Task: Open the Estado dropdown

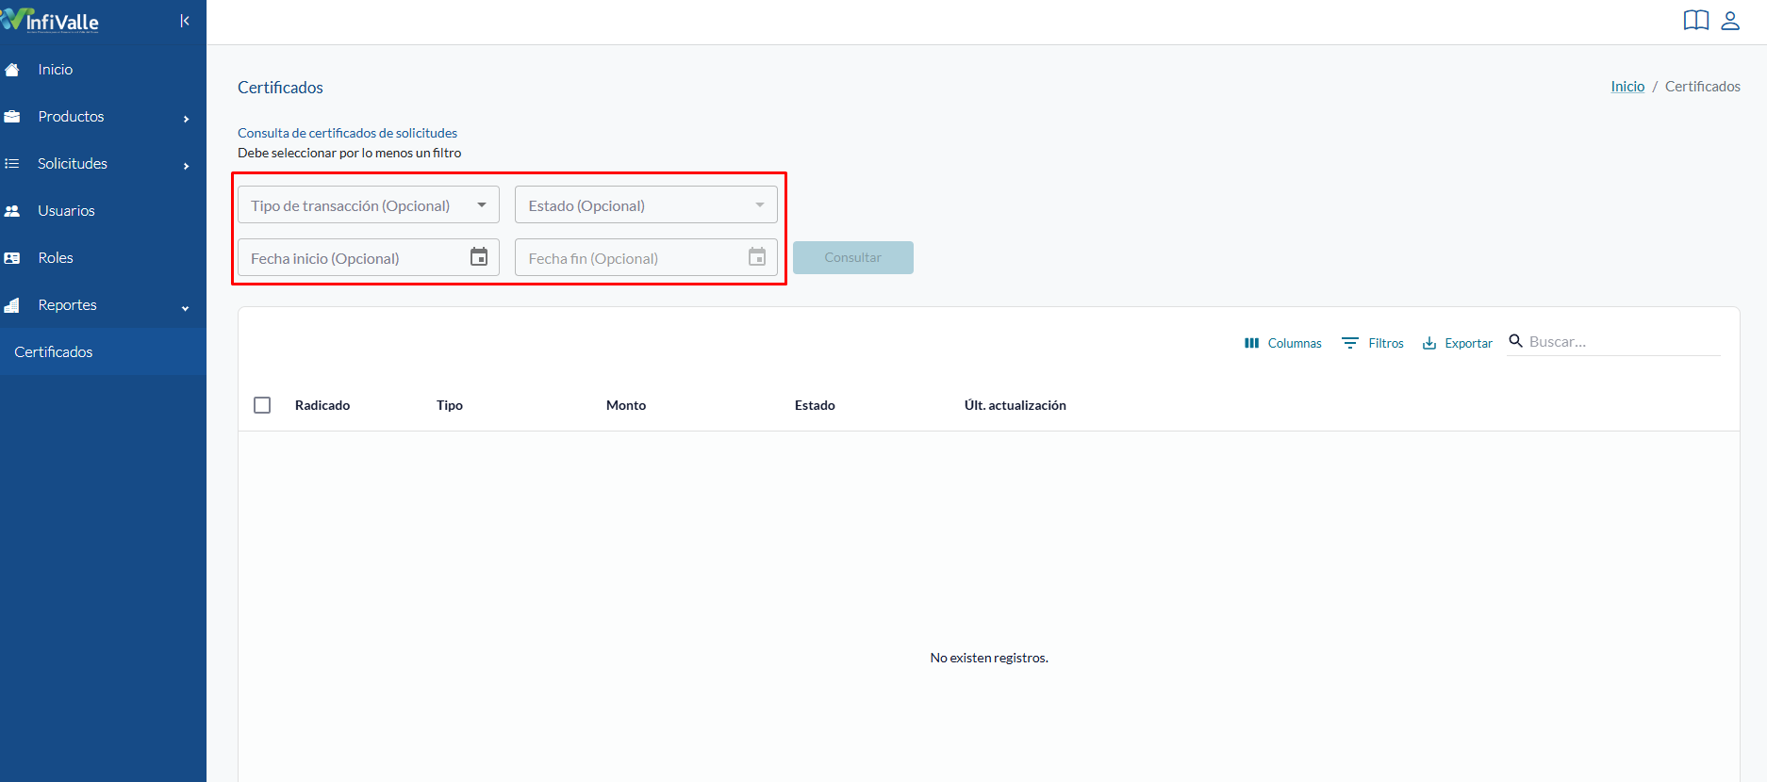Action: 646,204
